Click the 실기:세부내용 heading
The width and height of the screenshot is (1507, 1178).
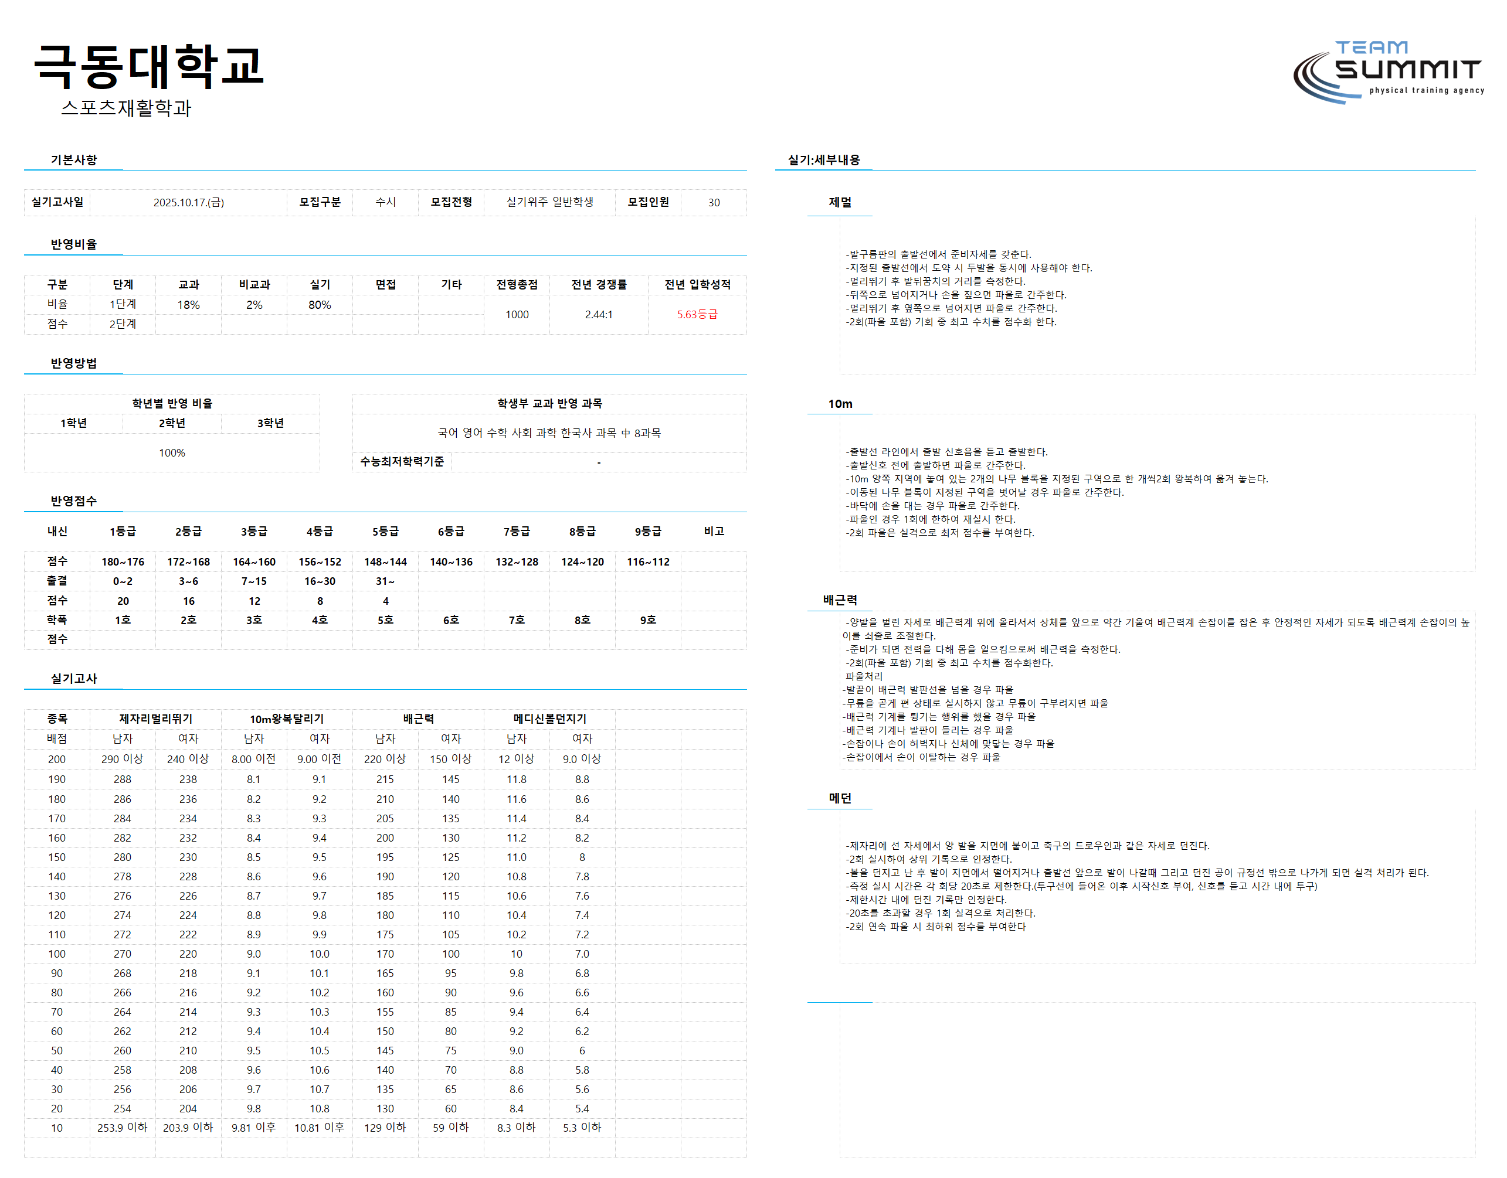point(824,159)
